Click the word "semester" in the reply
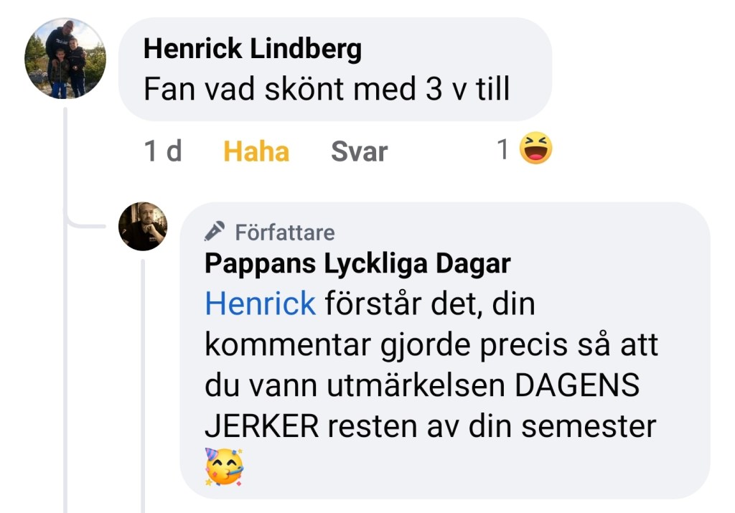 pyautogui.click(x=589, y=426)
